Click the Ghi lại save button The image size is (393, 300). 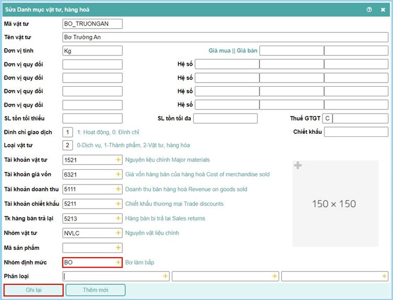33,290
